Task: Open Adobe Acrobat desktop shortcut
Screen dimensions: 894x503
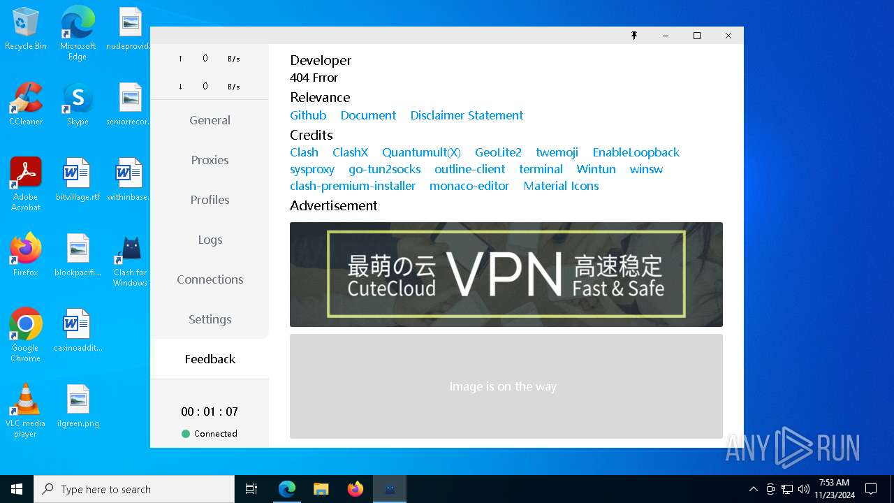Action: tap(26, 184)
